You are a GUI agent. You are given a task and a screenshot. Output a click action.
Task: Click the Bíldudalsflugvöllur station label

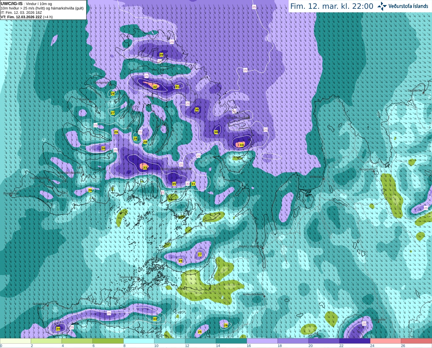(x=70, y=172)
